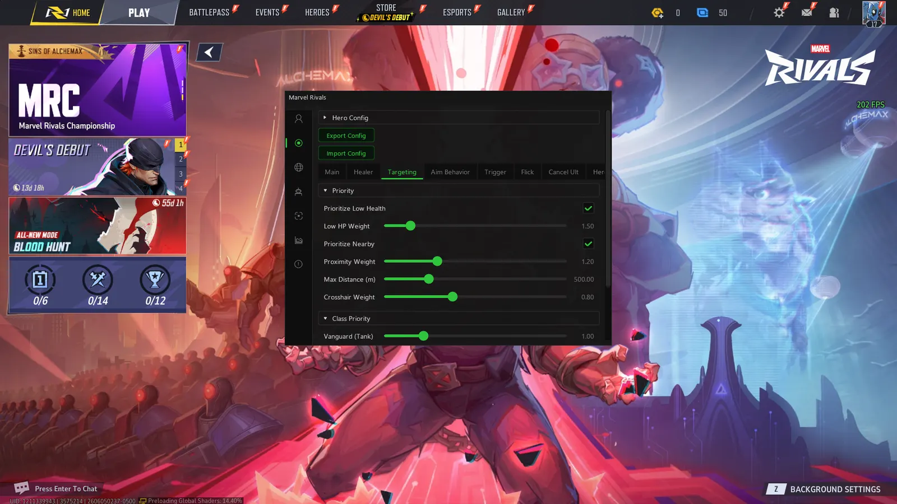Toggle the Prioritize Nearby checkbox

(x=588, y=244)
